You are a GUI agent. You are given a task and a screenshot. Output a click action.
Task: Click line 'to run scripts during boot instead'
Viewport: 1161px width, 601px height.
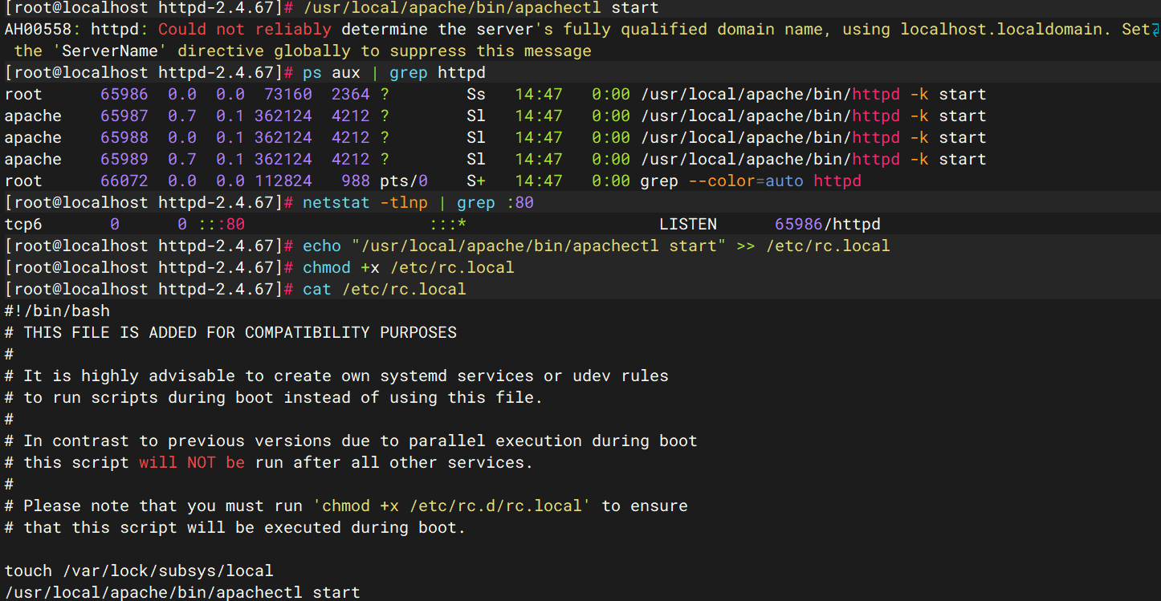[x=274, y=398]
